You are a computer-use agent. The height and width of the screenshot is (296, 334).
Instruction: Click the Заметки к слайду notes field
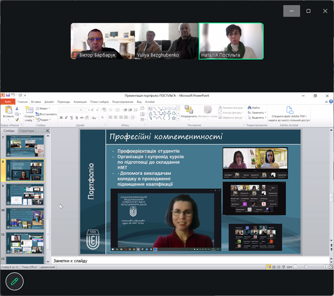pos(190,261)
